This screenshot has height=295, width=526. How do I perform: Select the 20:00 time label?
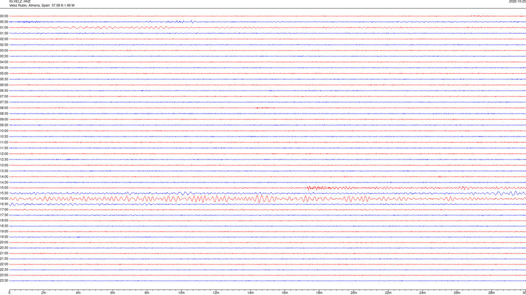[x=4, y=243]
